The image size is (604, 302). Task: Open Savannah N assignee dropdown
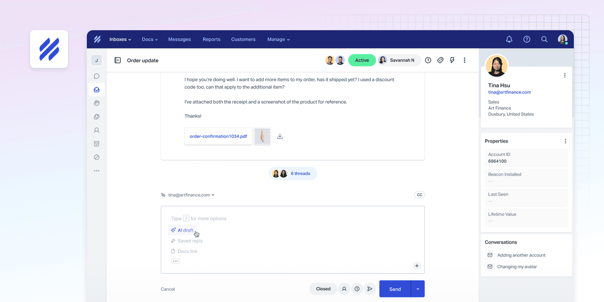tap(399, 60)
